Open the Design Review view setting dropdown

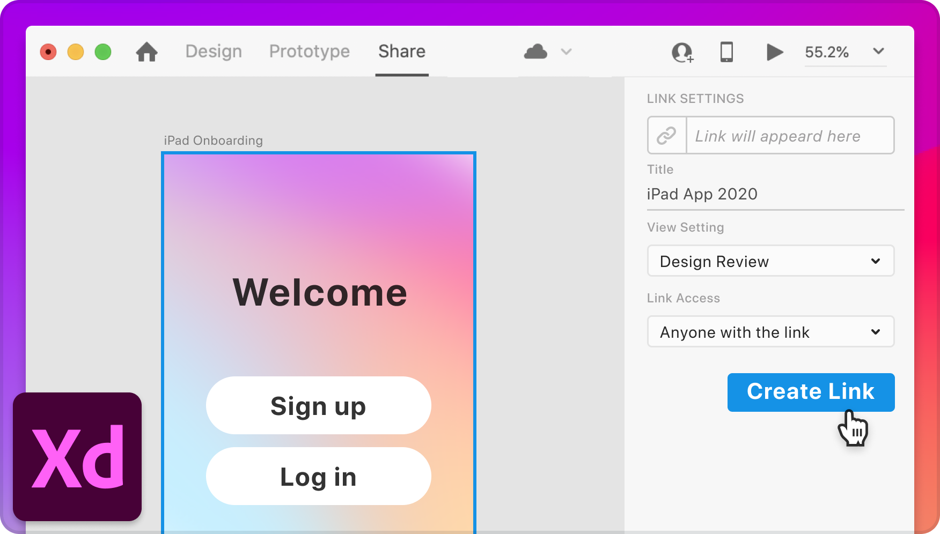770,261
